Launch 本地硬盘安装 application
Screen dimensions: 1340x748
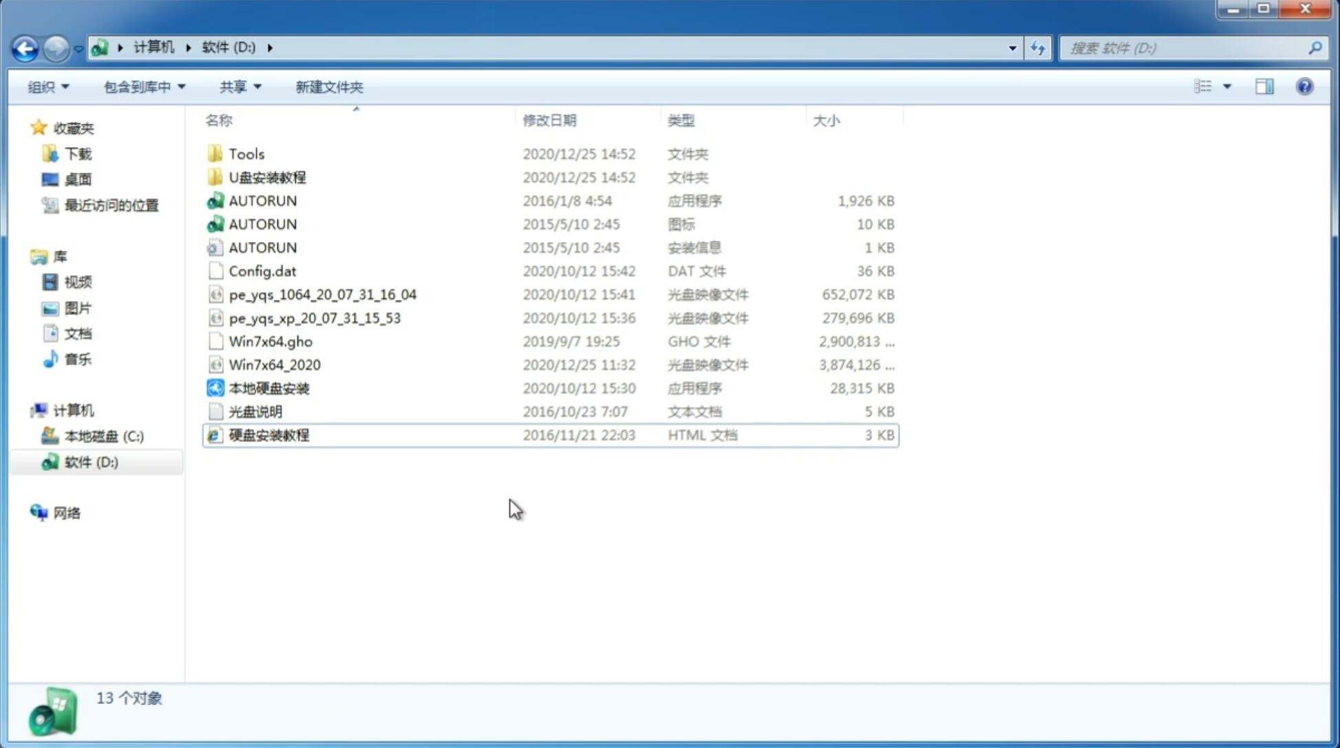click(x=268, y=388)
